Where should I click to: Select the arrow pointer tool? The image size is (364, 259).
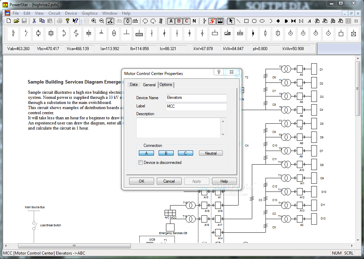coord(230,21)
